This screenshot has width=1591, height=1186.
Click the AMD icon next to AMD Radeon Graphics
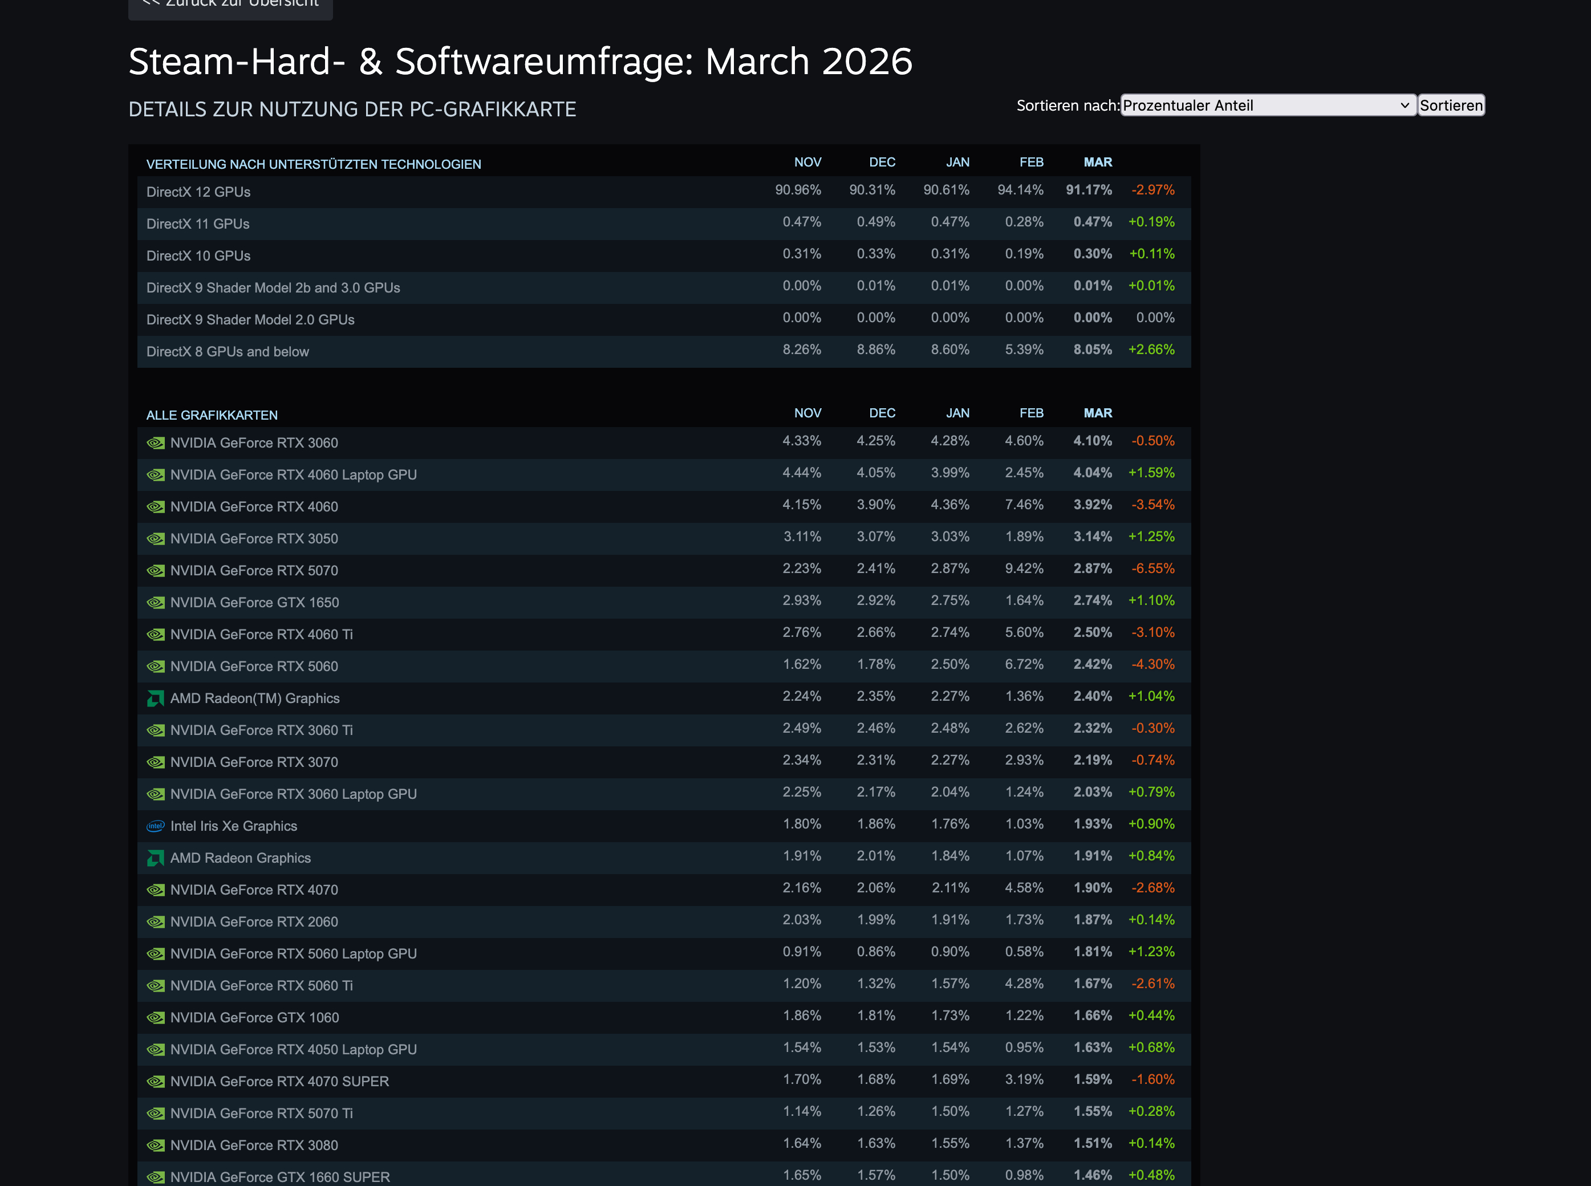point(155,858)
